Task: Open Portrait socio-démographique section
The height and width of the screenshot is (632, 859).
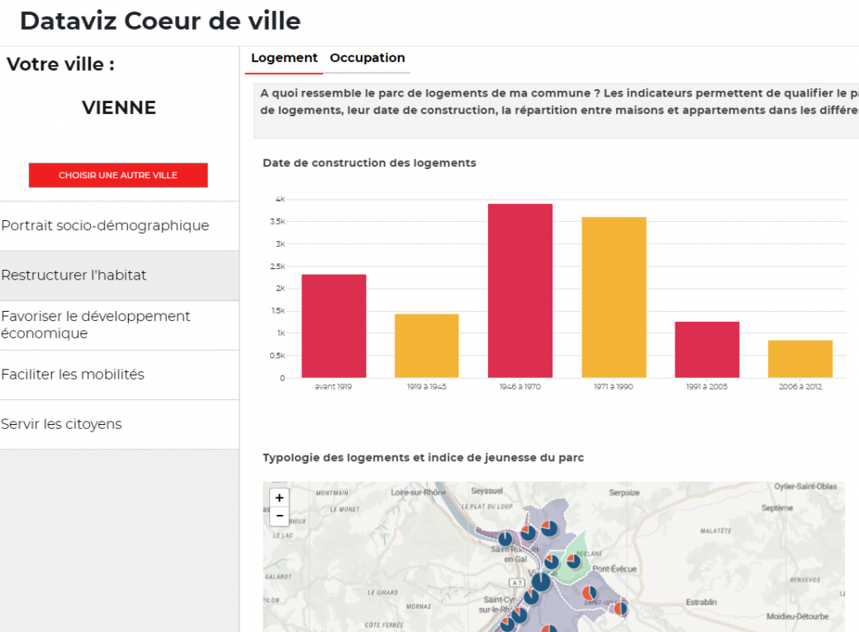Action: coord(120,225)
